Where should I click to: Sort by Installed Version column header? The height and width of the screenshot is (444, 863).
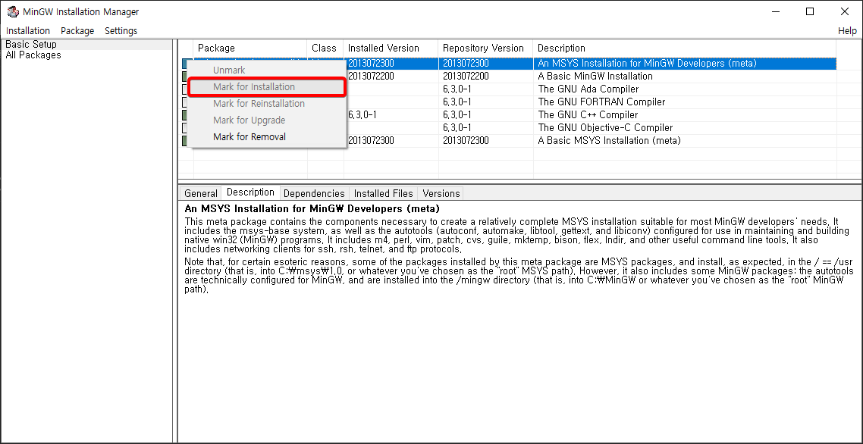tap(391, 48)
